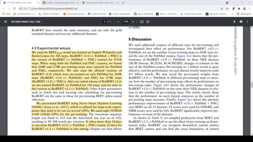
Task: Open the PDF sidebar menu icon
Action: [6, 22]
